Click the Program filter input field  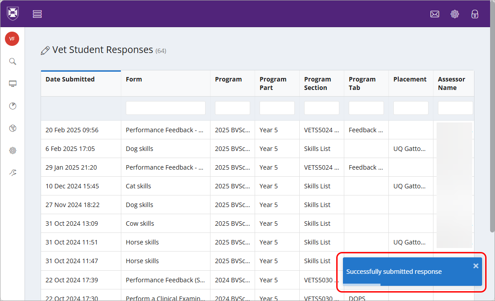click(x=232, y=108)
